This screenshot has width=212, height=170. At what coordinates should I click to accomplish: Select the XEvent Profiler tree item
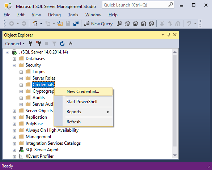click(x=40, y=156)
